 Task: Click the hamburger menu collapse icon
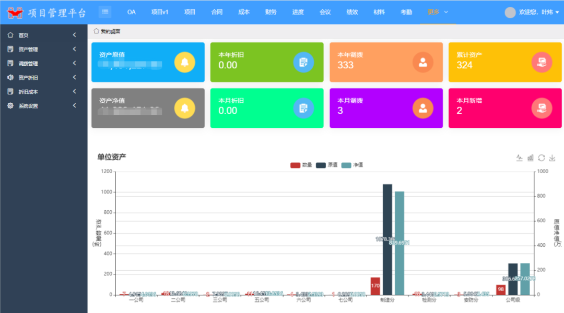[105, 11]
